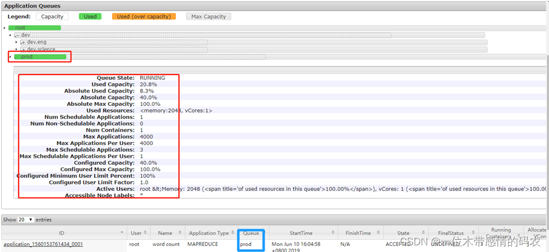Click the Queue column header
This screenshot has height=252, width=549.
click(x=251, y=232)
